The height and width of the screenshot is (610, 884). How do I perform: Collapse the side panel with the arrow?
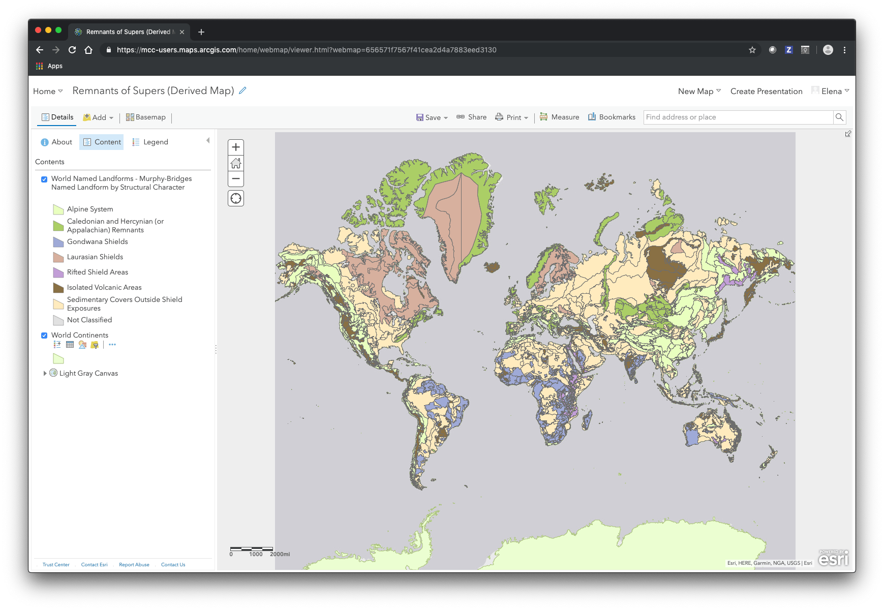coord(208,141)
